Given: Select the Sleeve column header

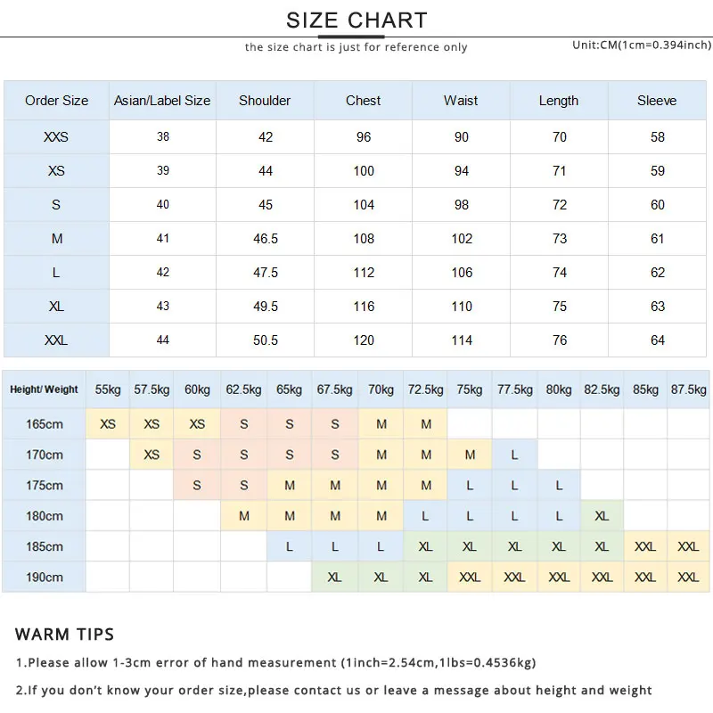Looking at the screenshot, I should [657, 101].
